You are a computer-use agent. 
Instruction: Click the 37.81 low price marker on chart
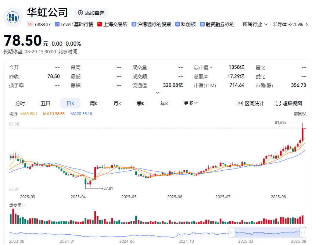[108, 188]
